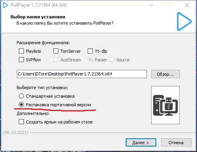Screen dimensions: 197x152
Task: Tick the AceStream checkbox
Action: (x=56, y=60)
